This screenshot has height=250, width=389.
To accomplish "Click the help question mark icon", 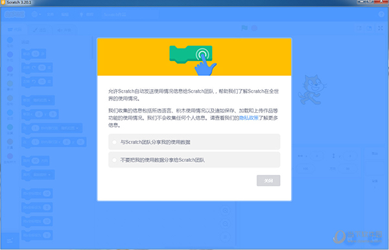I will (x=381, y=14).
